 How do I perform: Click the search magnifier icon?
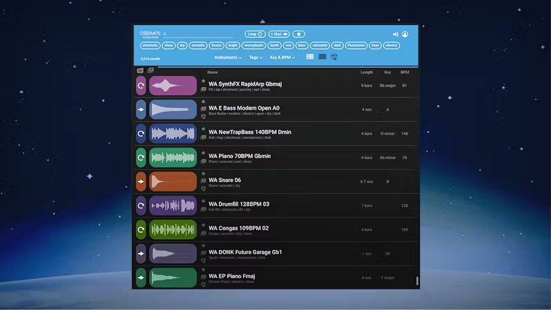(x=165, y=34)
